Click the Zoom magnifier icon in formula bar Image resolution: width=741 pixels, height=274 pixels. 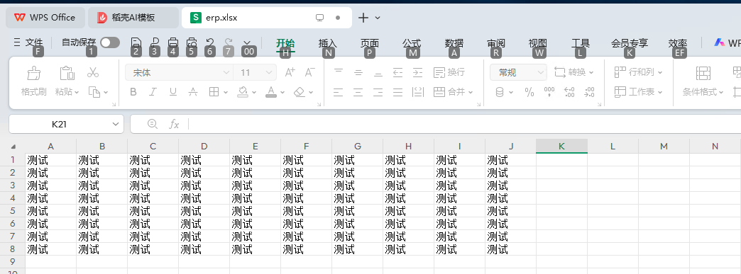pyautogui.click(x=152, y=124)
